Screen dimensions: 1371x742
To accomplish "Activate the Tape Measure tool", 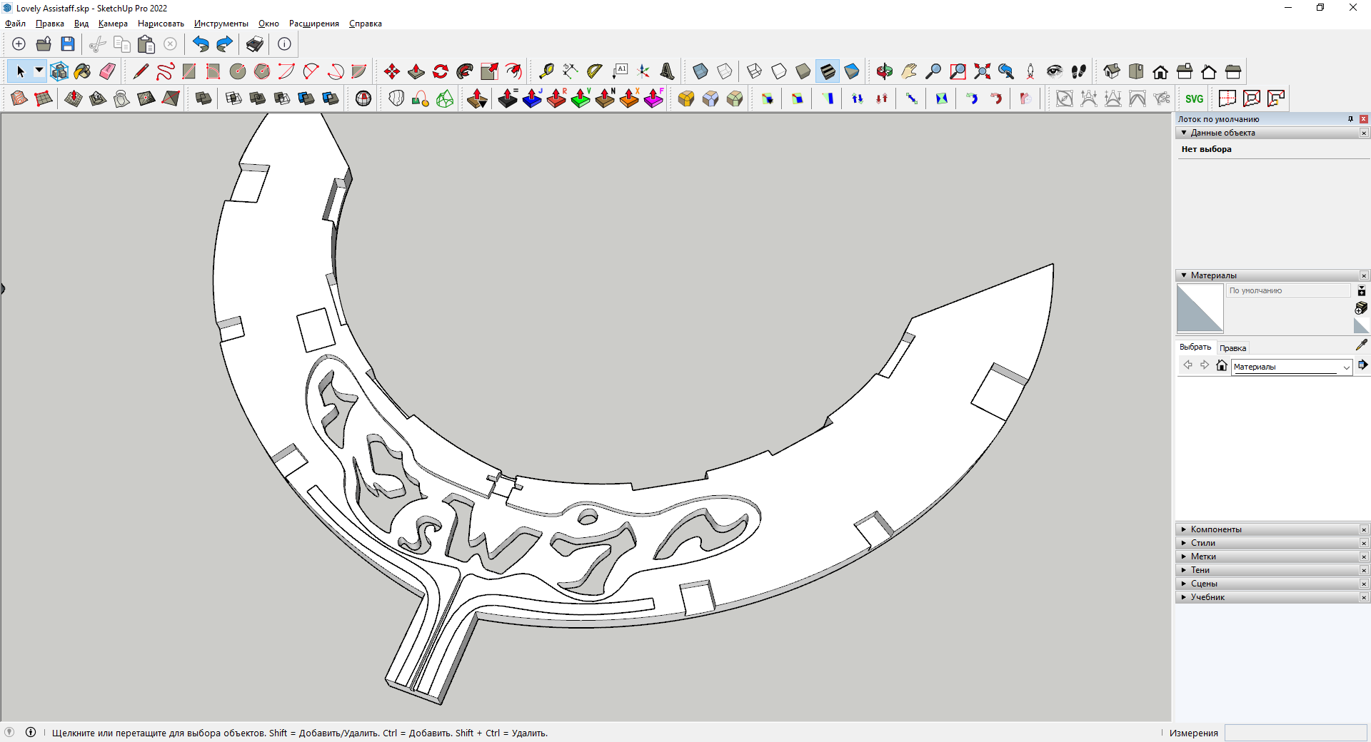I will pos(546,71).
